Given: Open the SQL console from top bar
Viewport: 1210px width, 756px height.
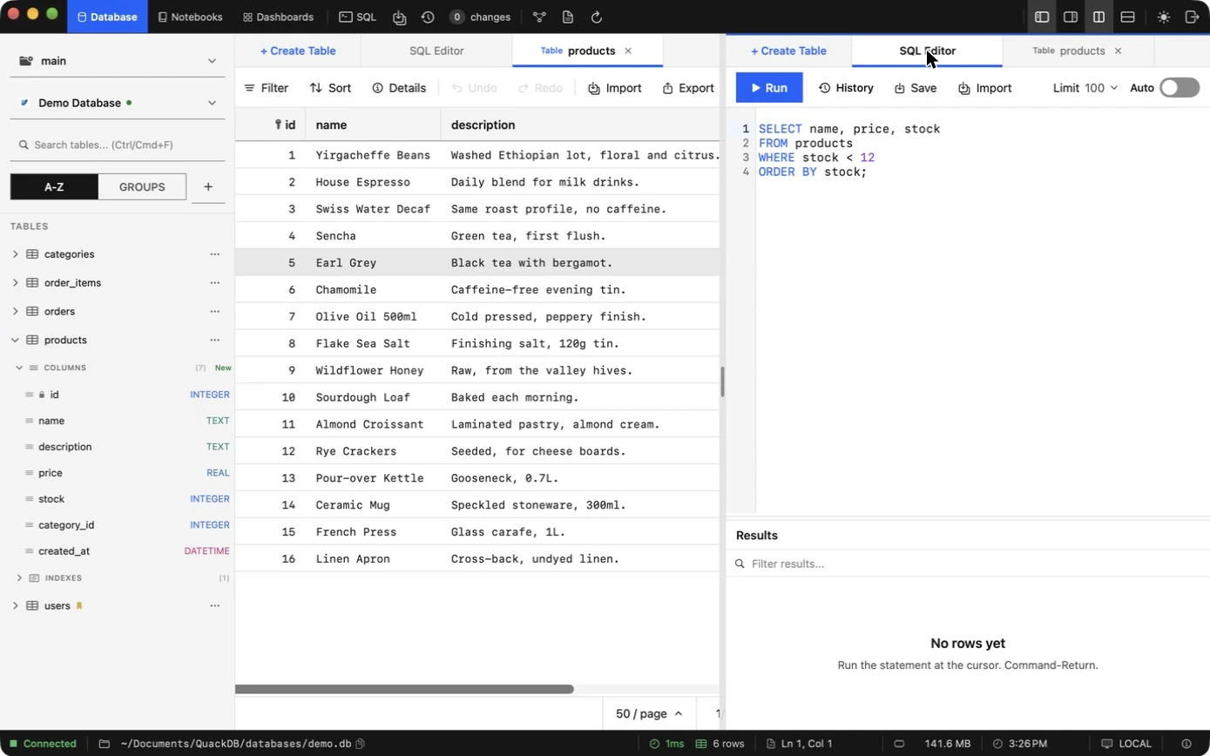Looking at the screenshot, I should pyautogui.click(x=357, y=17).
